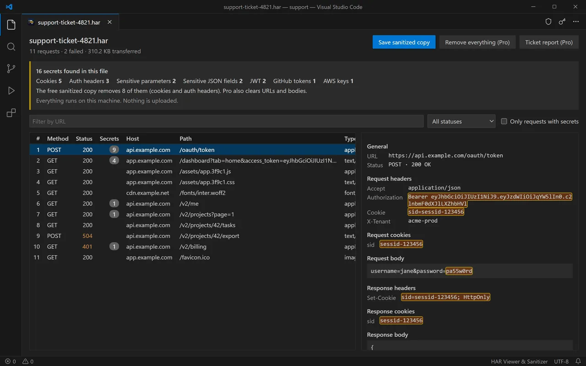The height and width of the screenshot is (366, 586).
Task: Click the shield icon in editor toolbar
Action: click(x=548, y=22)
